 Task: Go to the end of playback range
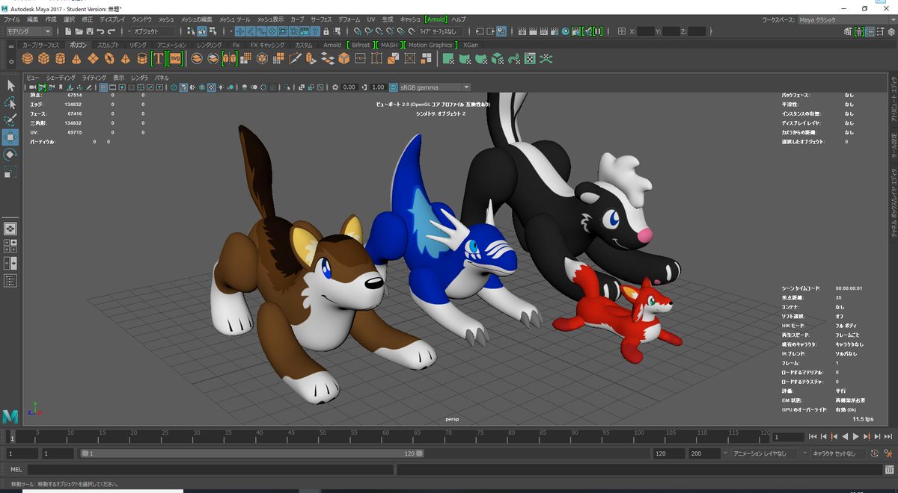888,436
